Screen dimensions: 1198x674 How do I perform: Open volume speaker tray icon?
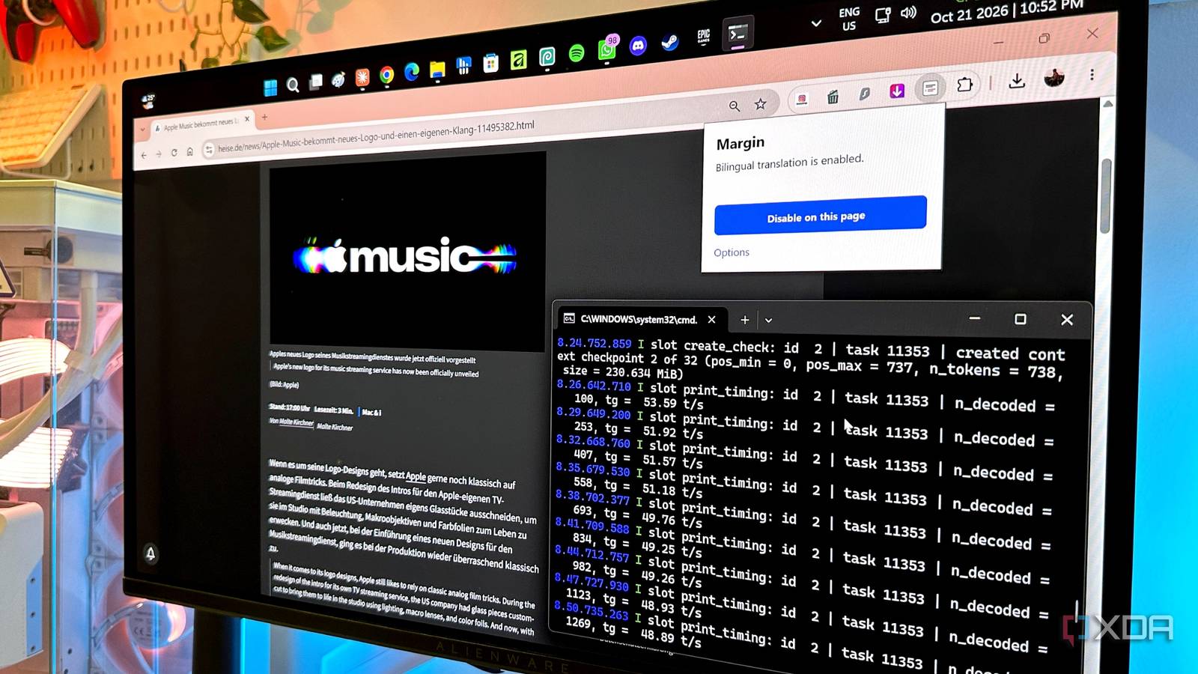(x=908, y=13)
